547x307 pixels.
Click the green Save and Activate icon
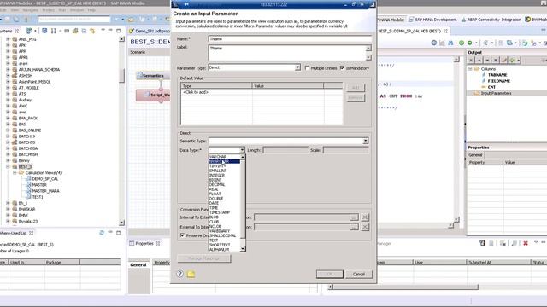(x=470, y=43)
